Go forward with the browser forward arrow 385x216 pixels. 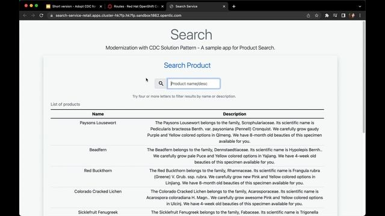[33, 16]
